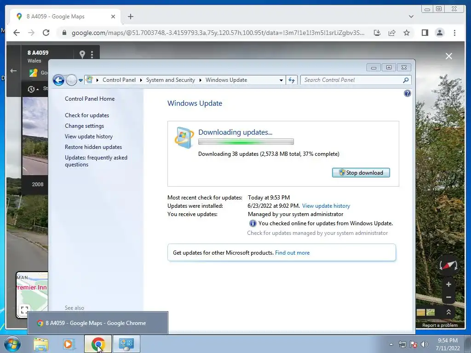The width and height of the screenshot is (471, 353).
Task: Bookmark this page with star icon
Action: [x=407, y=33]
